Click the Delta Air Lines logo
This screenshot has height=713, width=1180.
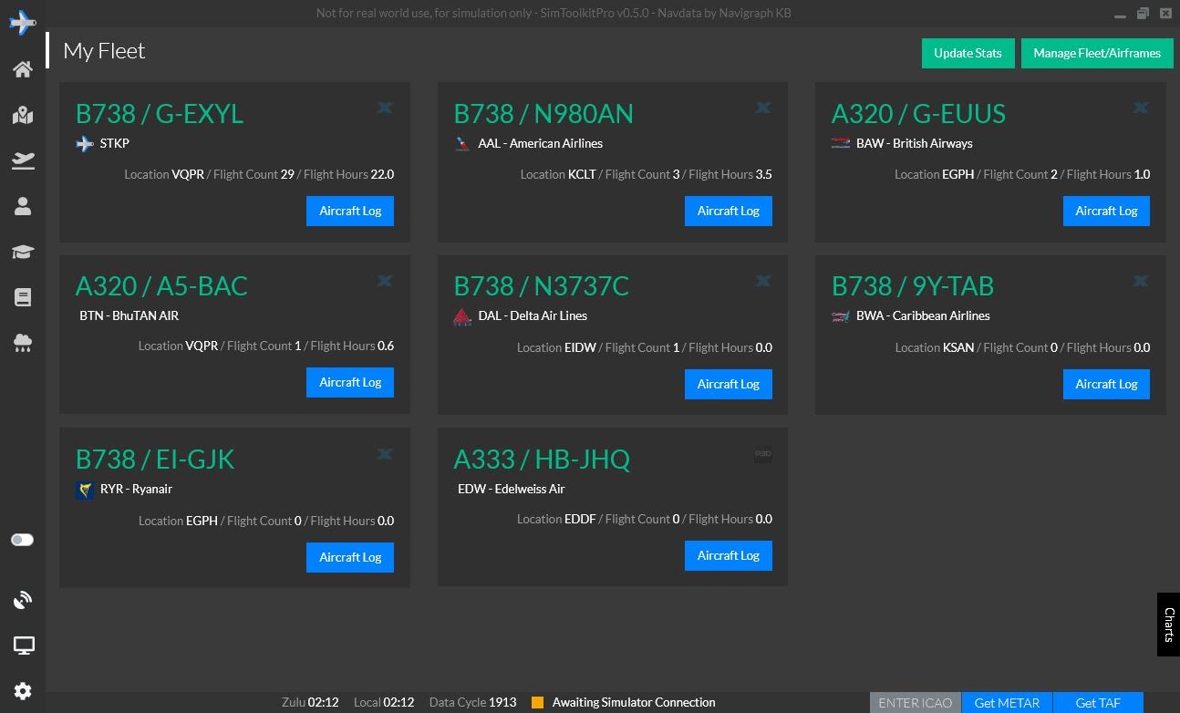pyautogui.click(x=463, y=316)
